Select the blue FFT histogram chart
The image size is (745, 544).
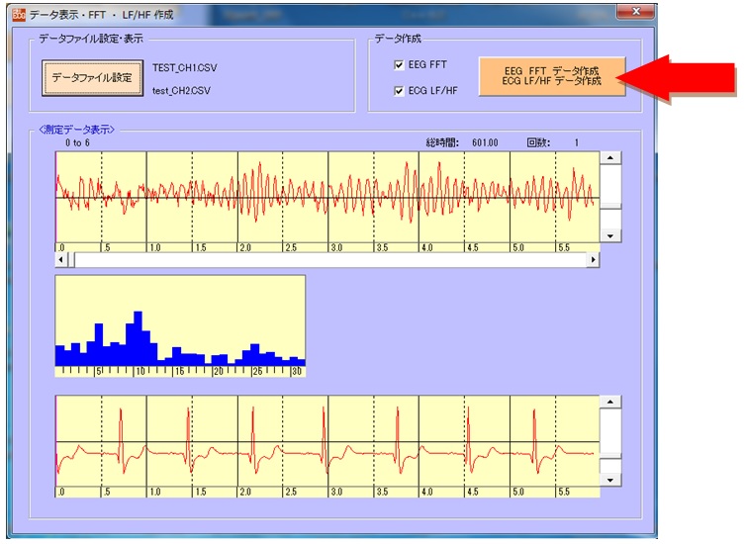(180, 325)
